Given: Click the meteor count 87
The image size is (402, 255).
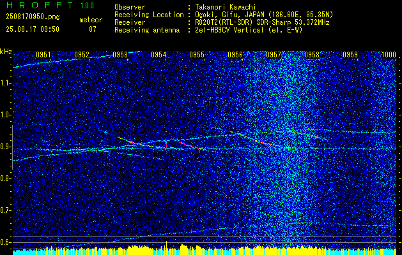Looking at the screenshot, I should click(x=93, y=29).
